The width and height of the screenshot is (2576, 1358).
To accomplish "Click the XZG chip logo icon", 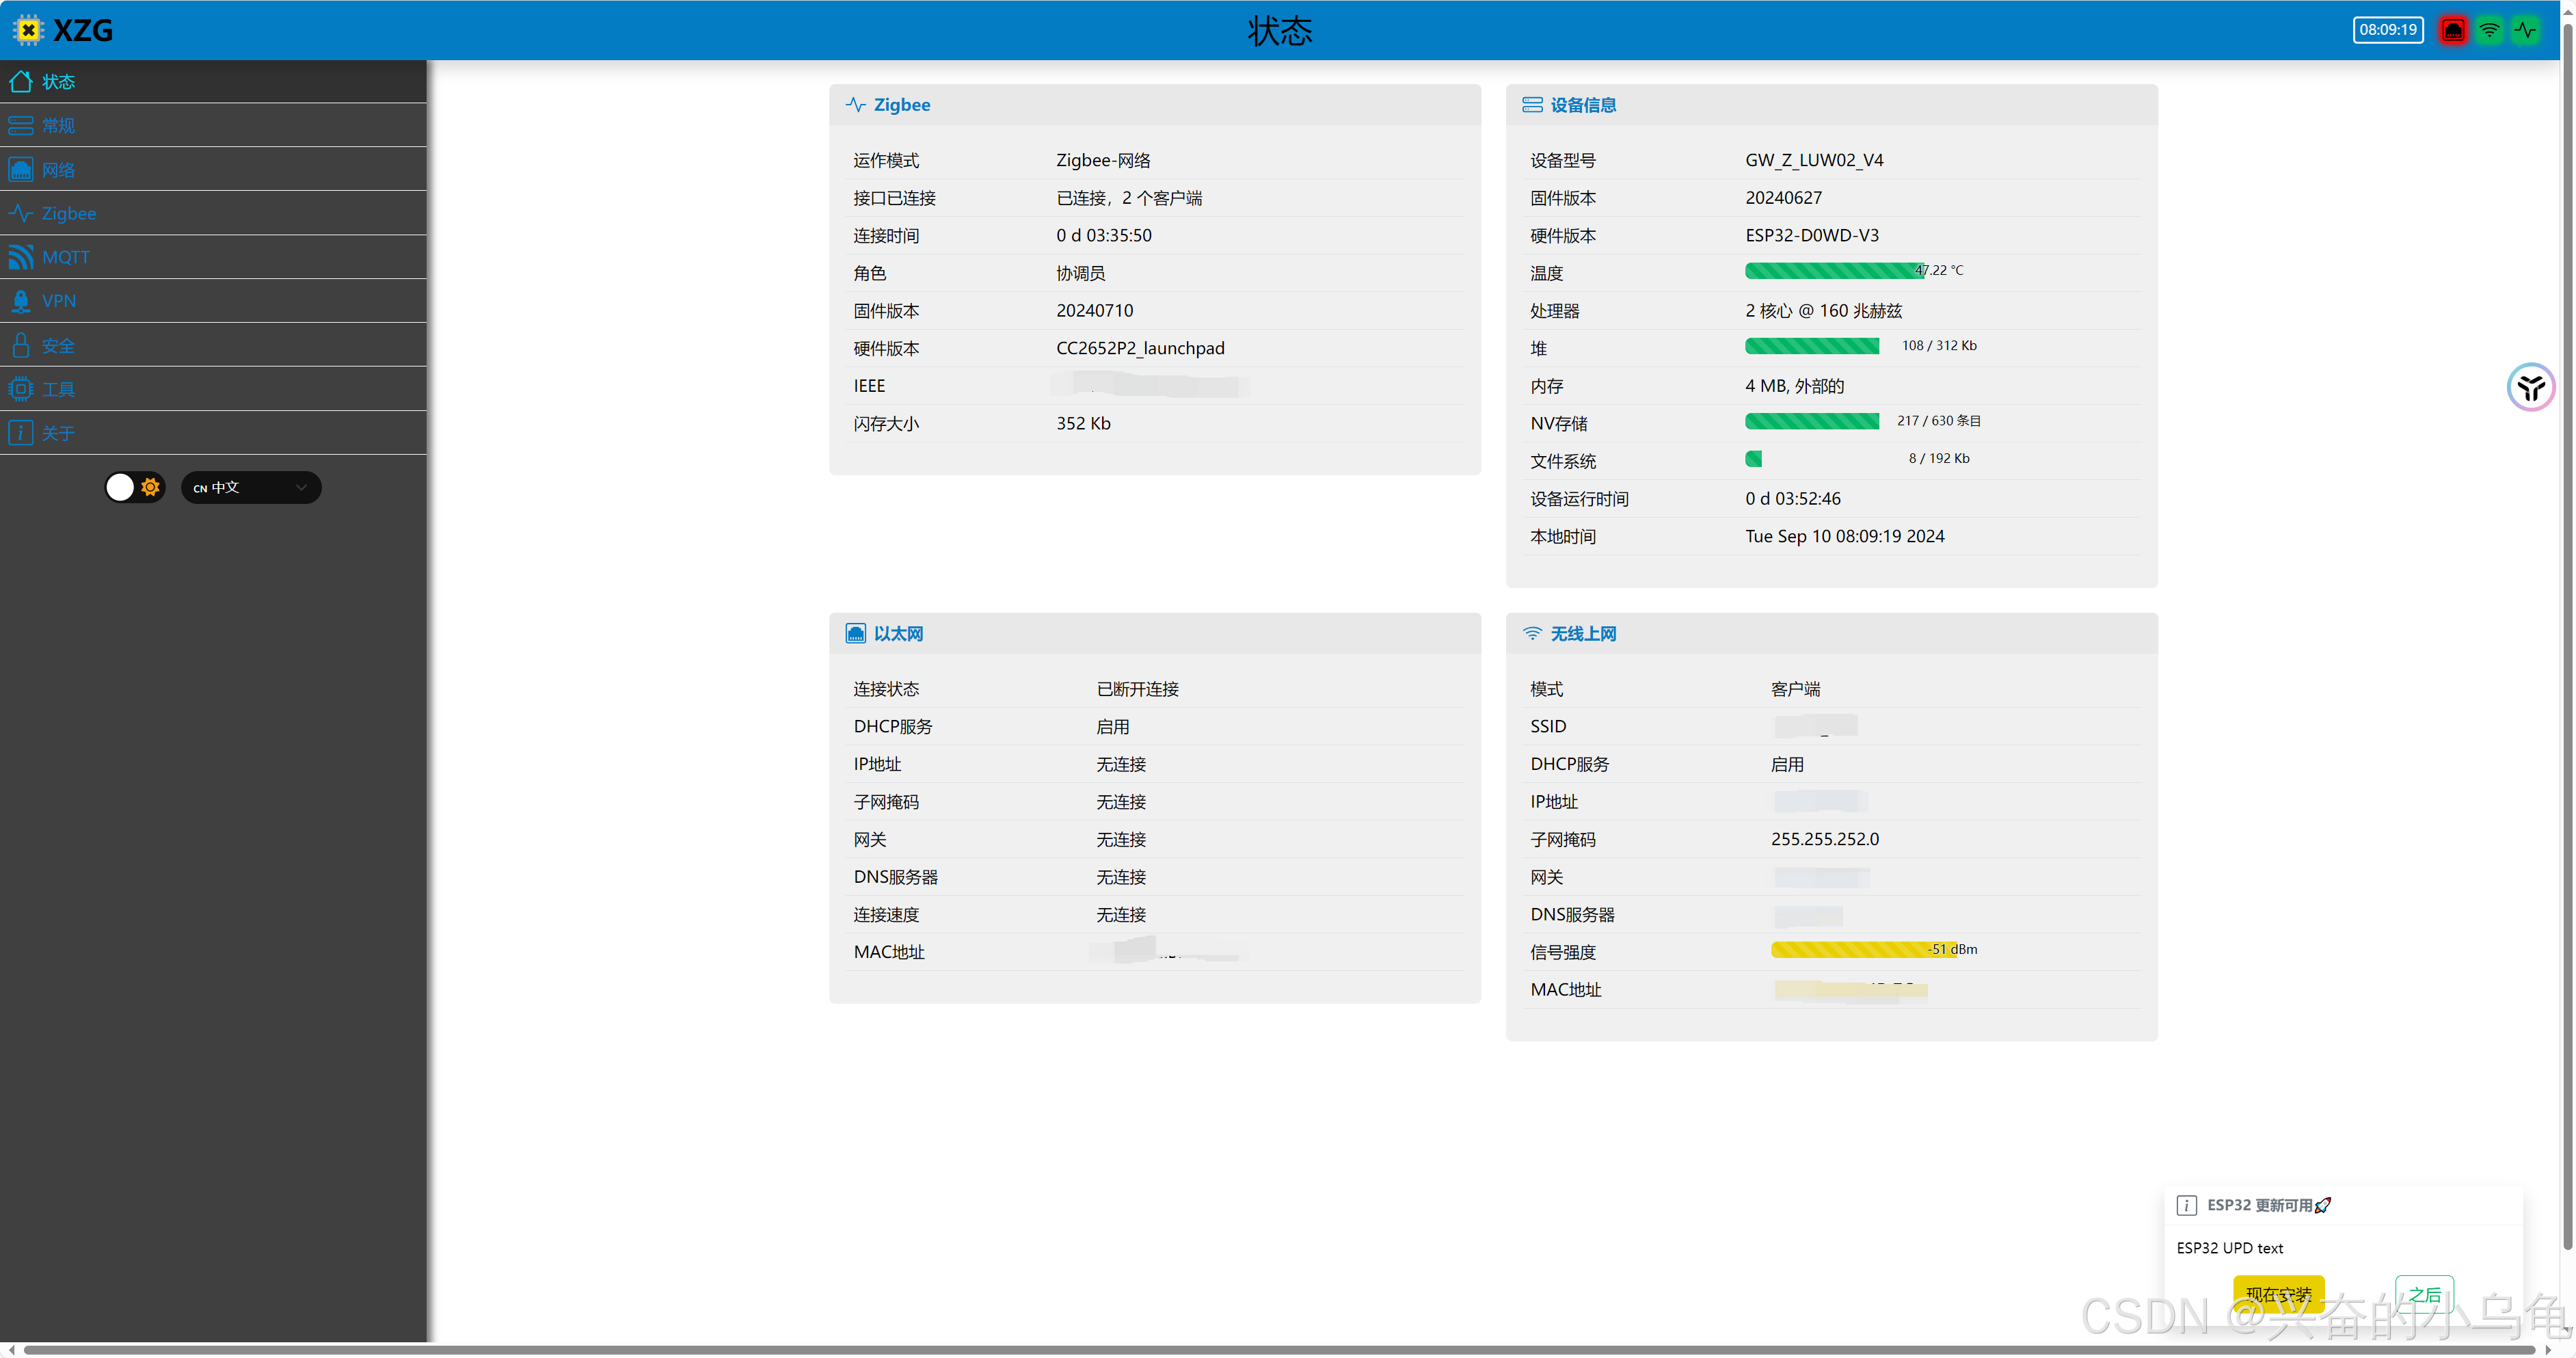I will (x=29, y=30).
